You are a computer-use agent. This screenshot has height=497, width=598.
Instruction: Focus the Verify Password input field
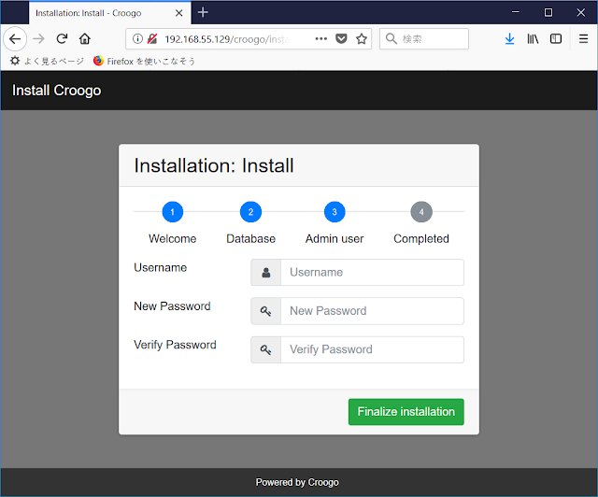(x=372, y=349)
